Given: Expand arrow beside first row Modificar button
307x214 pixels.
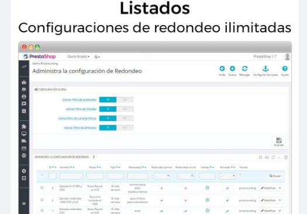Looking at the screenshot, I should 280,188.
